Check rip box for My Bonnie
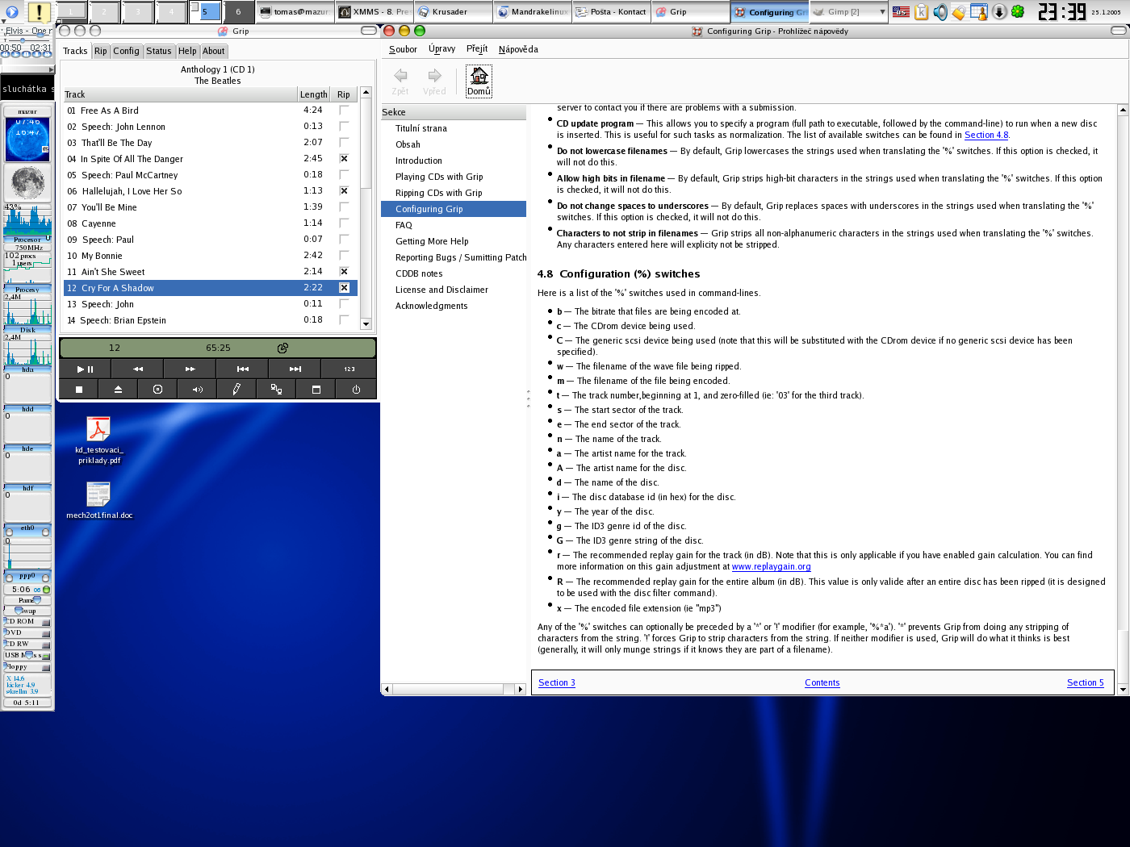 (344, 256)
